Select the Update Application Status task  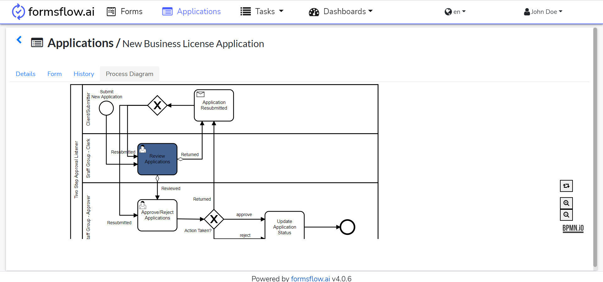point(285,225)
